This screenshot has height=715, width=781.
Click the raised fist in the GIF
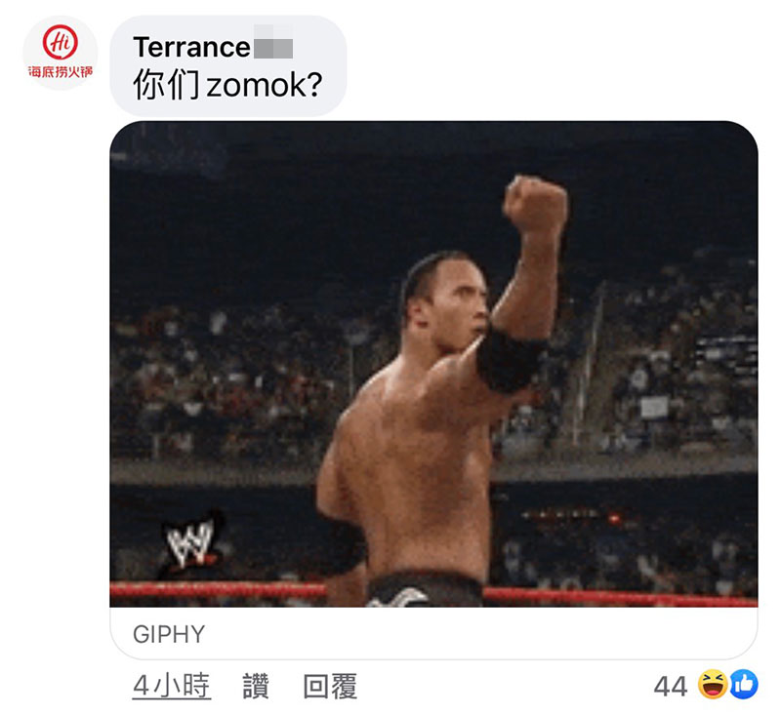point(535,202)
